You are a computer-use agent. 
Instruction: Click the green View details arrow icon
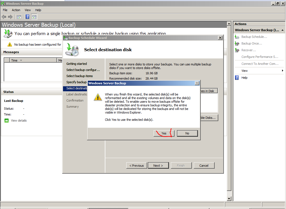[x=7, y=121]
